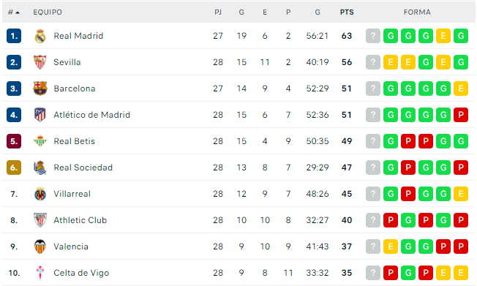Click the Valencia bat crest icon
The image size is (477, 286).
point(40,247)
